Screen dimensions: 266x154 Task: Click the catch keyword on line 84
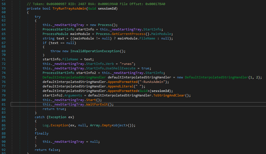(40, 117)
